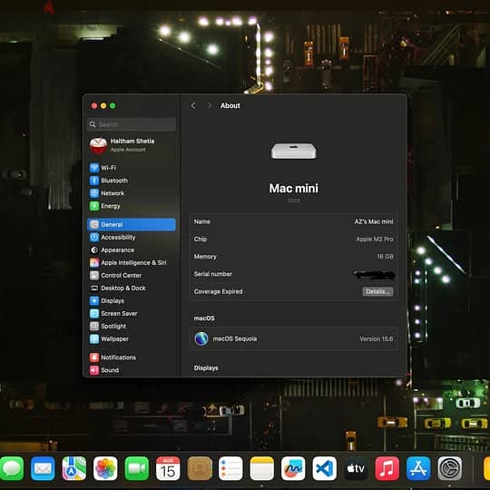The image size is (490, 490).
Task: Click Details button for Coverage Expired
Action: click(377, 291)
